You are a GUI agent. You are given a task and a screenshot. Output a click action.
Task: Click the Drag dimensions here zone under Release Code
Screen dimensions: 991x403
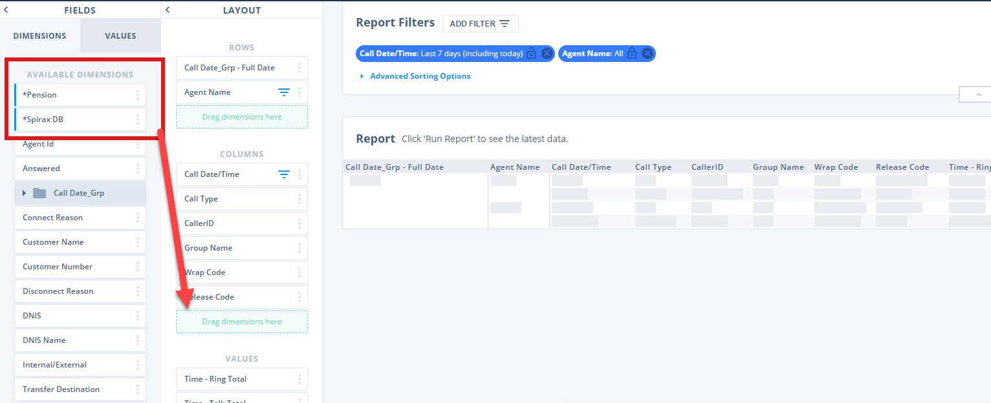tap(241, 321)
